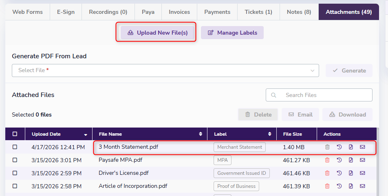The width and height of the screenshot is (388, 196).
Task: History icon for Article of Incorporation.pdf
Action: pos(339,186)
